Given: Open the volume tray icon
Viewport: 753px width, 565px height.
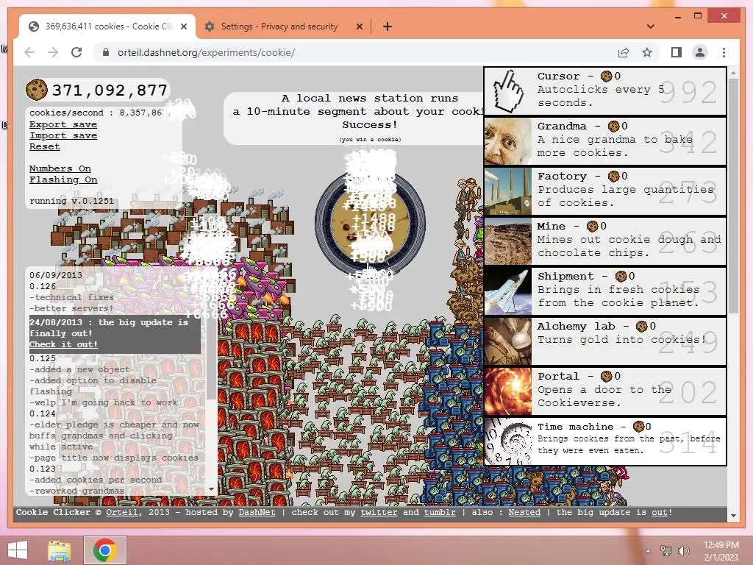Looking at the screenshot, I should coord(683,551).
